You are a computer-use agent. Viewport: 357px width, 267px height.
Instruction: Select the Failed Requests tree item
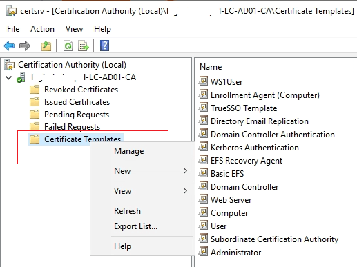(x=72, y=127)
